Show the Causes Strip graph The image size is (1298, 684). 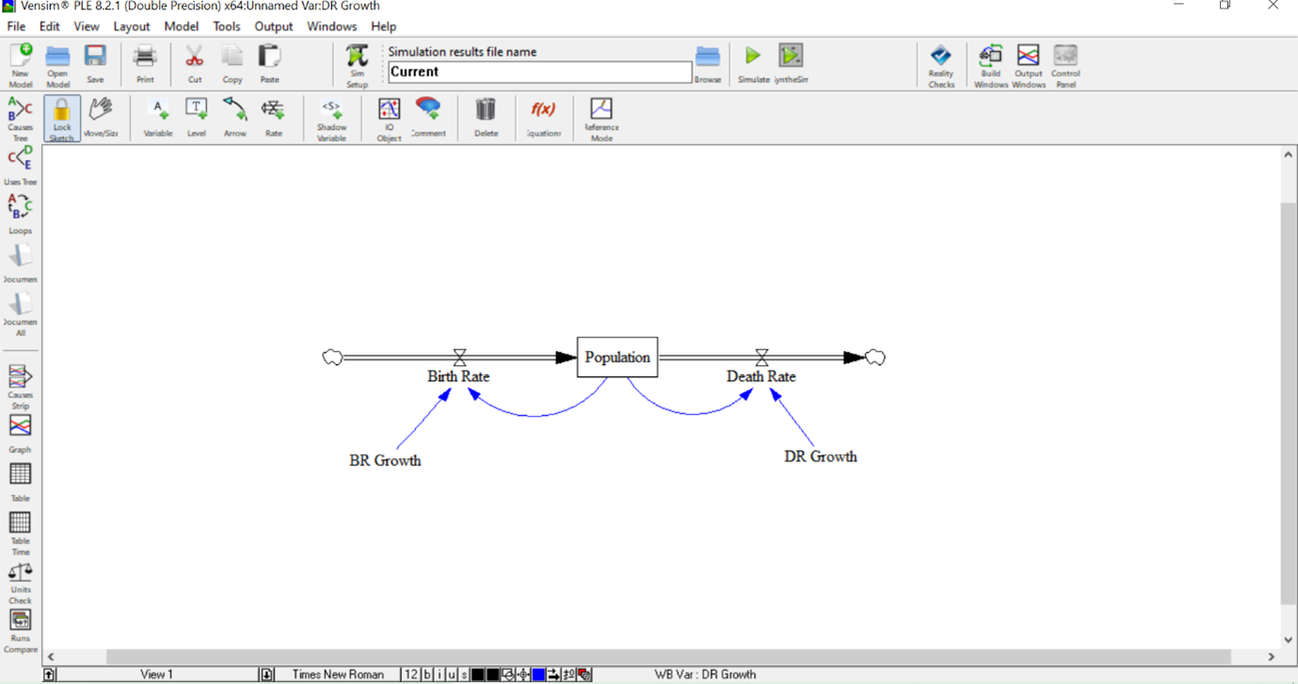(x=20, y=387)
